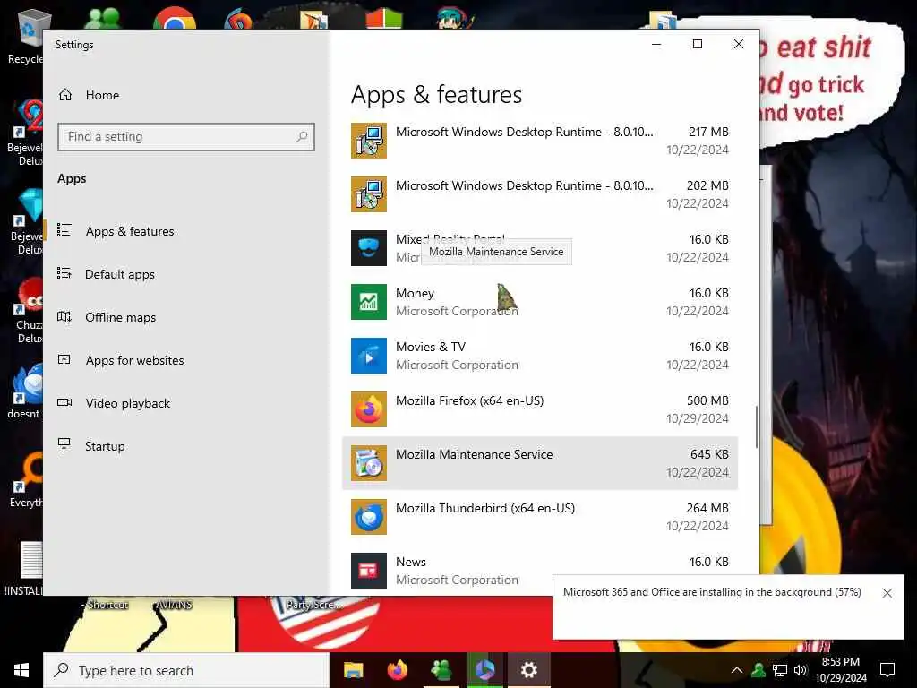Screen dimensions: 917x688
Task: Dismiss the Microsoft 365 installing notification
Action: (x=887, y=593)
